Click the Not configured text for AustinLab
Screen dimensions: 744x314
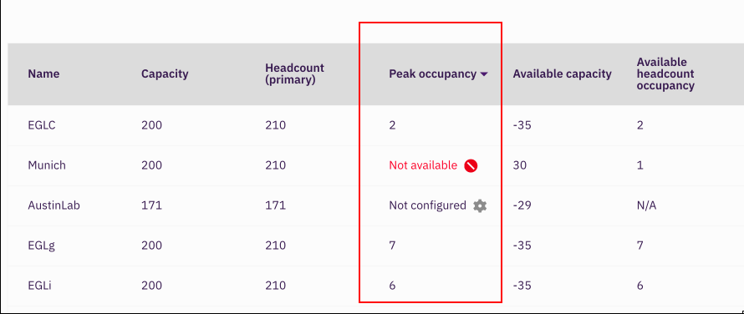(427, 206)
